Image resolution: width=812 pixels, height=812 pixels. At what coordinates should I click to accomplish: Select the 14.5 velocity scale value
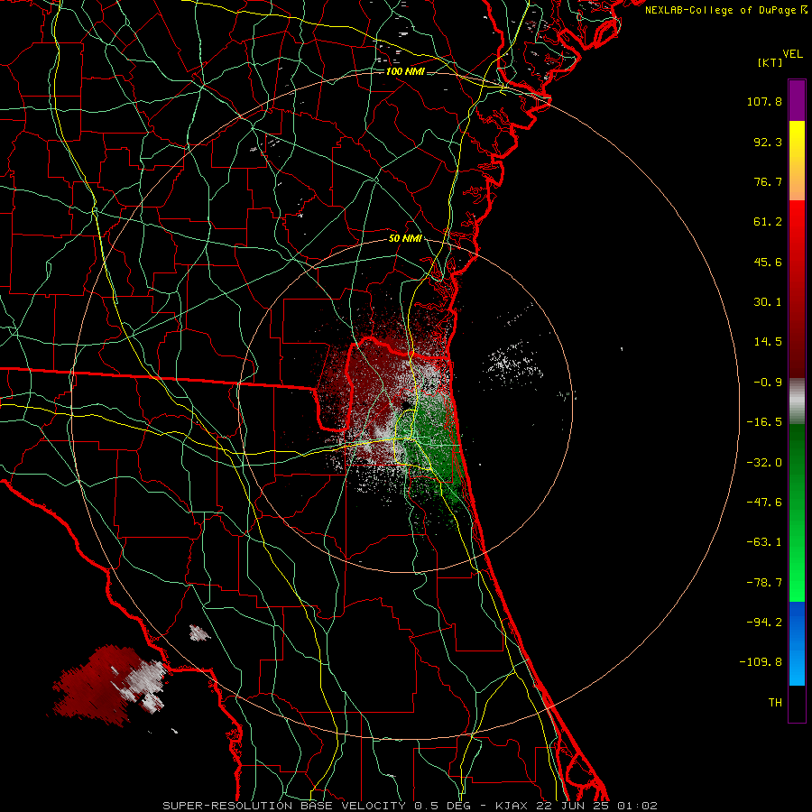coord(768,342)
